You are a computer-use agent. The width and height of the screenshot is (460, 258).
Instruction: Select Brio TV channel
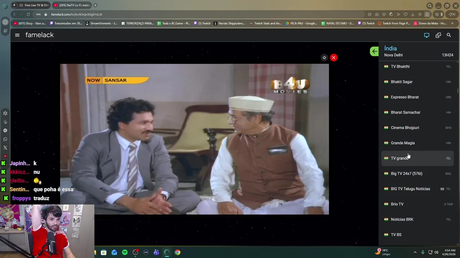coord(417,204)
